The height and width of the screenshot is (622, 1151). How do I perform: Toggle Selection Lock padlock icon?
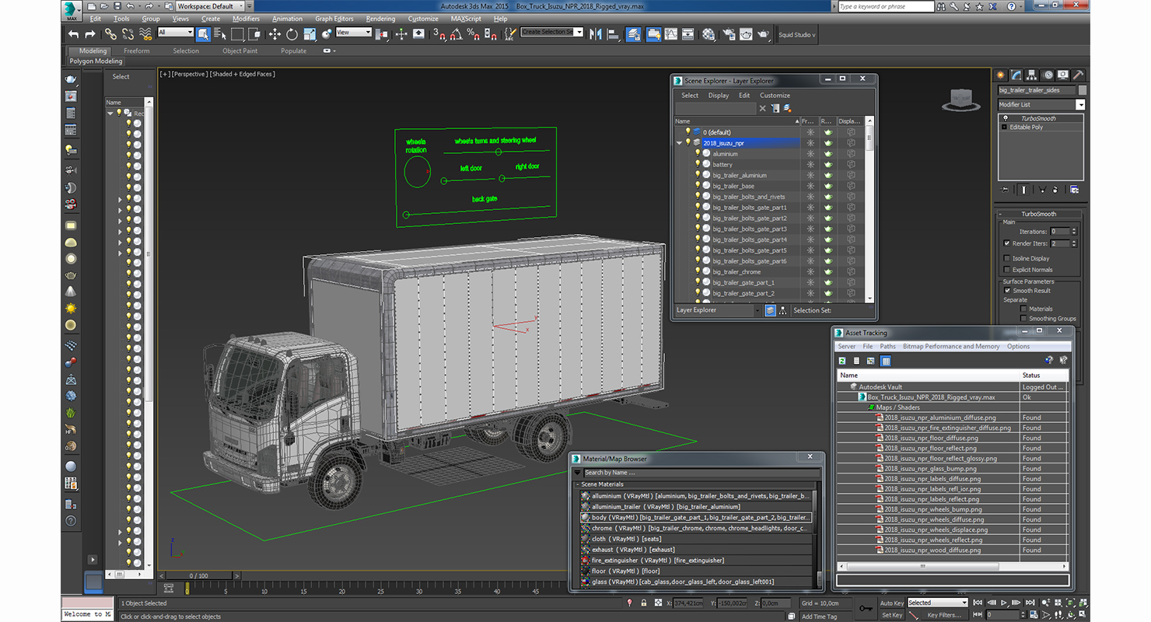[x=644, y=603]
